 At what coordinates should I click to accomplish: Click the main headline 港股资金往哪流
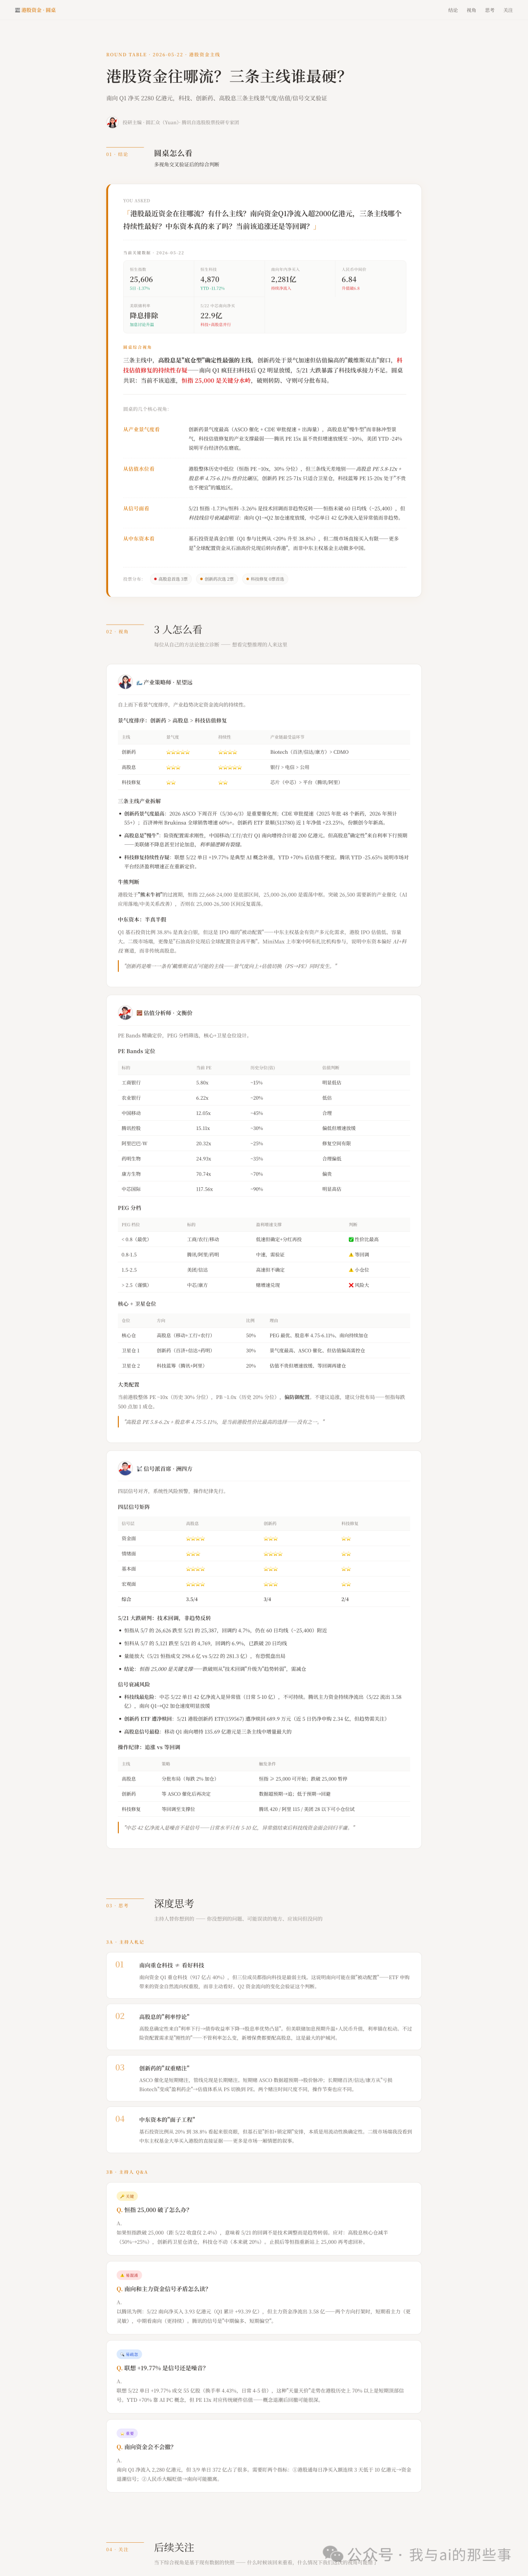(225, 76)
